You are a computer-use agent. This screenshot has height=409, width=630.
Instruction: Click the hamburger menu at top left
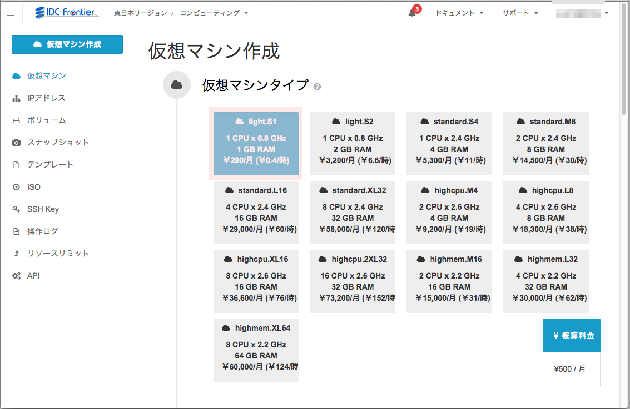[11, 12]
